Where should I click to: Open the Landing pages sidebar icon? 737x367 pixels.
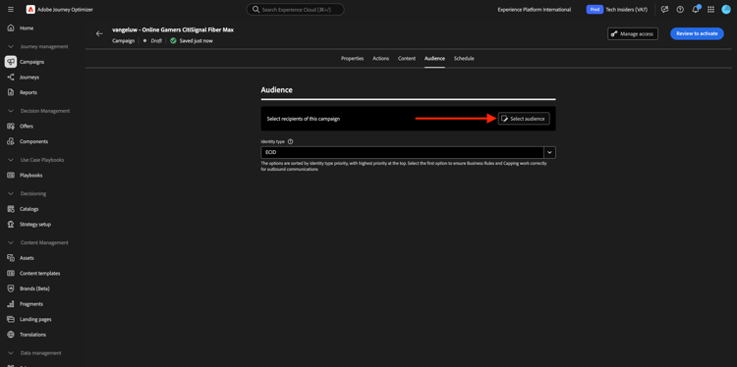coord(11,319)
